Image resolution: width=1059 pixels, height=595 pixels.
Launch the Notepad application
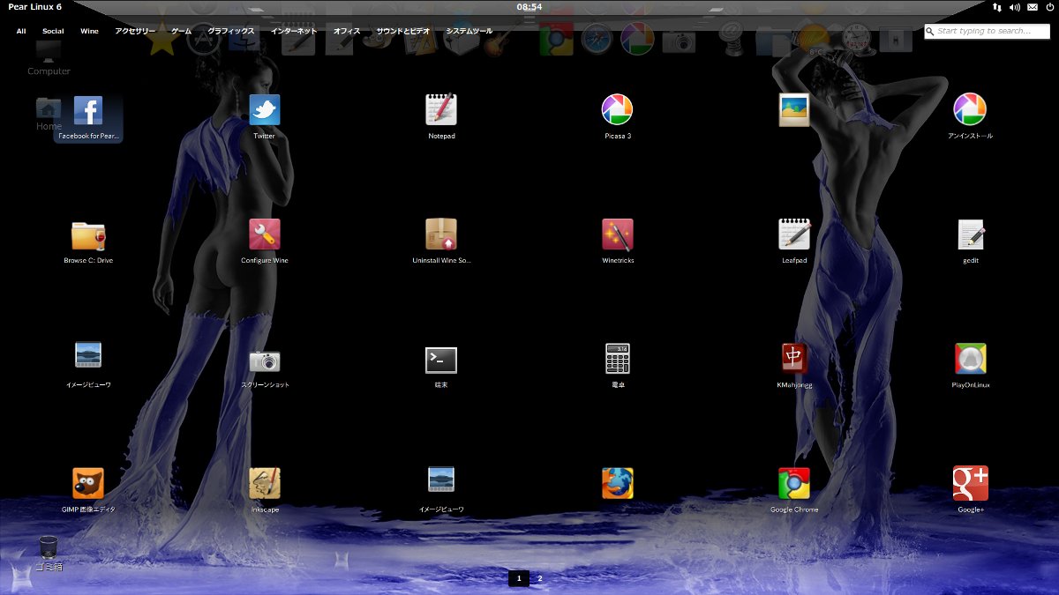pos(441,109)
